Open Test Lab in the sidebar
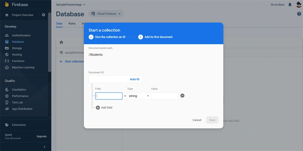 point(17,102)
